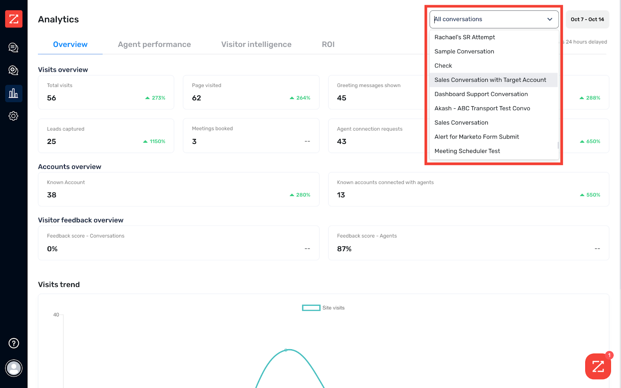The width and height of the screenshot is (621, 388).
Task: Click the Visits trend heading
Action: point(59,285)
